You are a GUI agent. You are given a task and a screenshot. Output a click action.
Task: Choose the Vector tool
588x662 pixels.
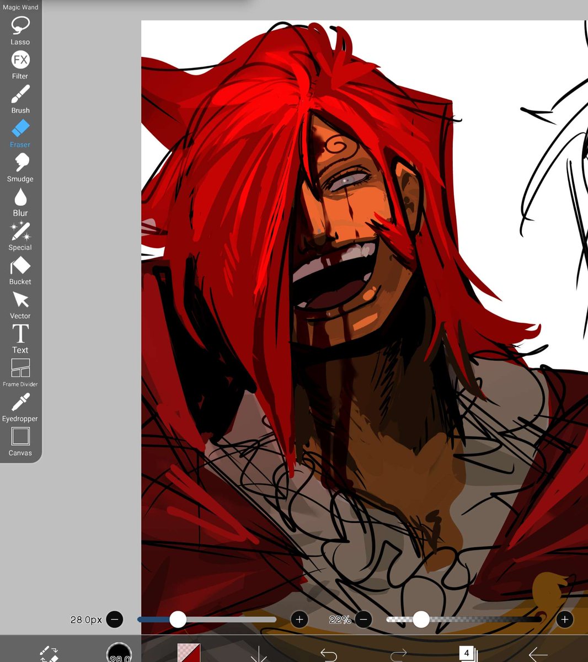[20, 305]
